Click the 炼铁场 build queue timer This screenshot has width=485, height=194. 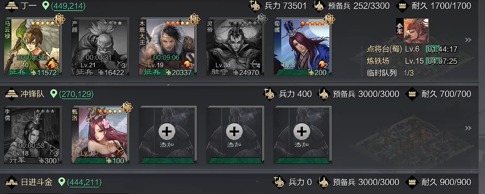(441, 61)
